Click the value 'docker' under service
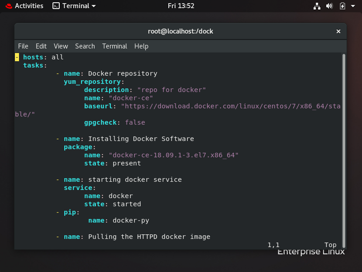Screen dimensions: 362x272 click(x=121, y=196)
